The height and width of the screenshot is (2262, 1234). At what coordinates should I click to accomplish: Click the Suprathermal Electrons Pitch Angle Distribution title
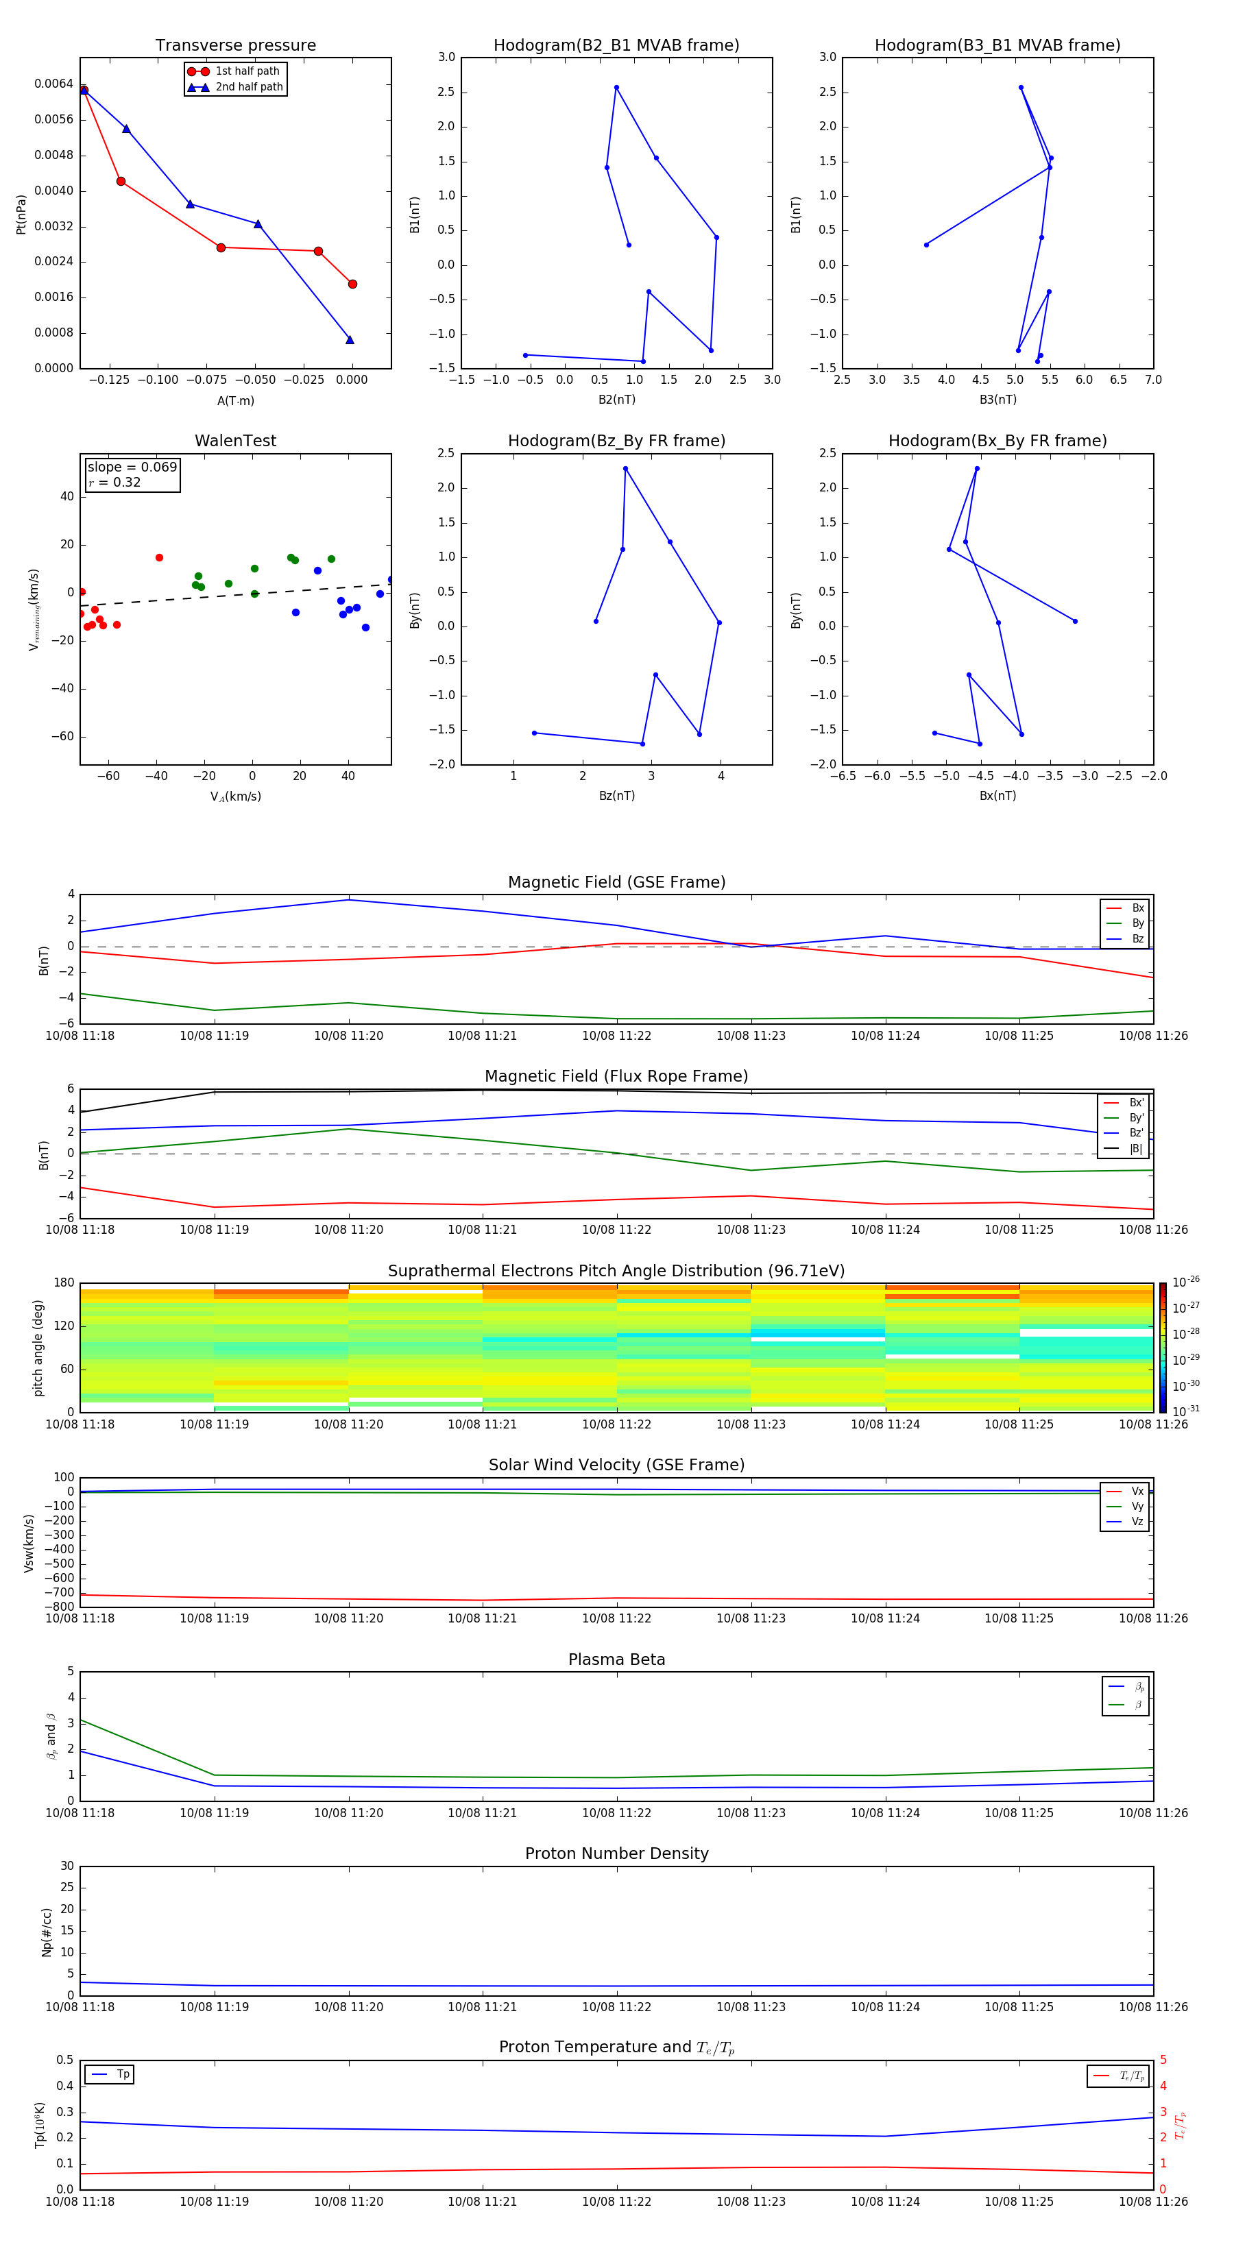616,1271
